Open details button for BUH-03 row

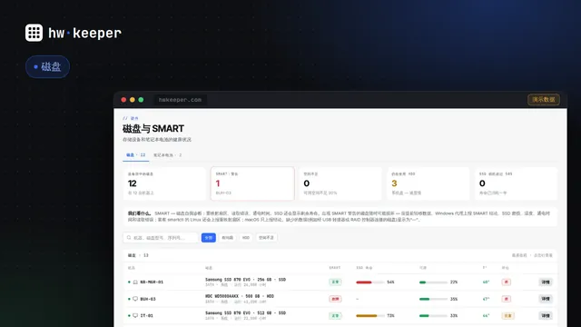coord(546,299)
